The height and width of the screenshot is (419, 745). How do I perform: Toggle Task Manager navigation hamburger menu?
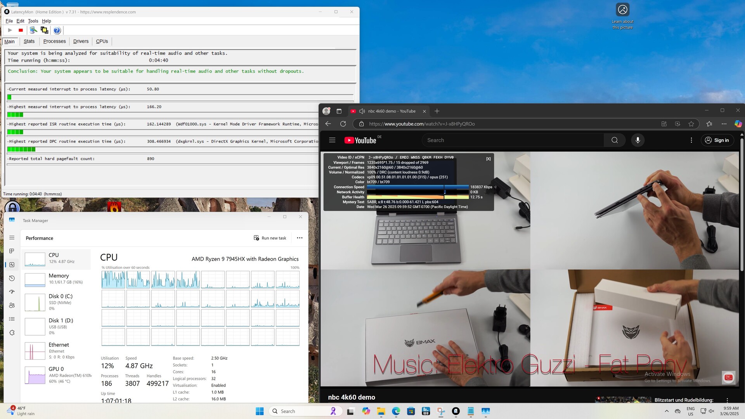coord(12,237)
